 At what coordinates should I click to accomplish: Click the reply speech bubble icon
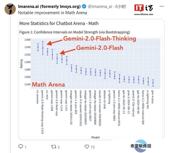[x=21, y=147]
